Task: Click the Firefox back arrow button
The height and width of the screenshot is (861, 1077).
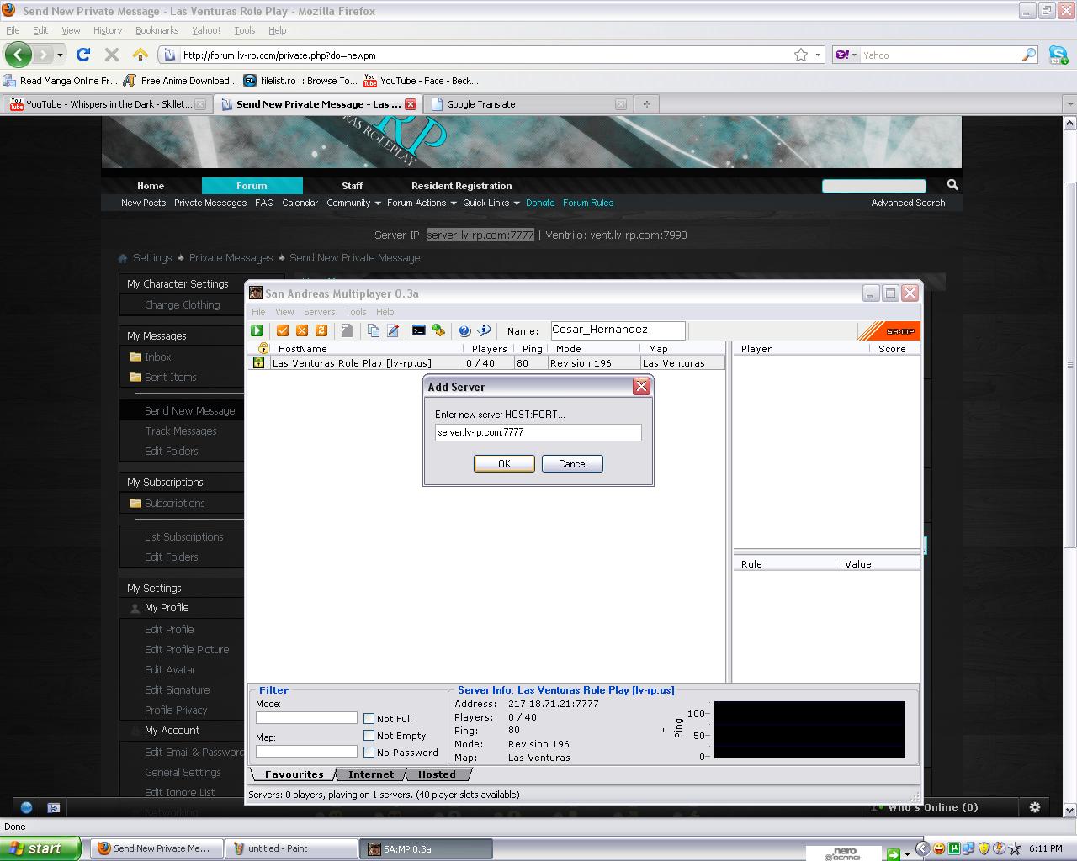Action: click(x=18, y=55)
